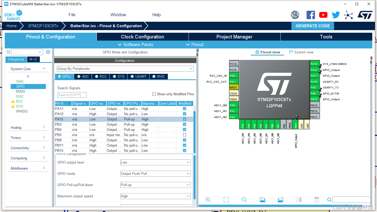The width and height of the screenshot is (377, 212).
Task: Click the flip view icon in the pinout toolbar
Action: pyautogui.click(x=298, y=200)
